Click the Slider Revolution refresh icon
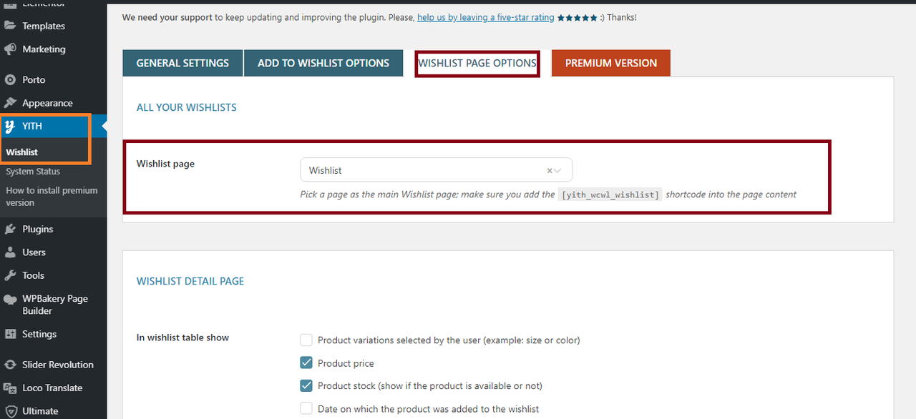This screenshot has width=916, height=419. [10, 365]
